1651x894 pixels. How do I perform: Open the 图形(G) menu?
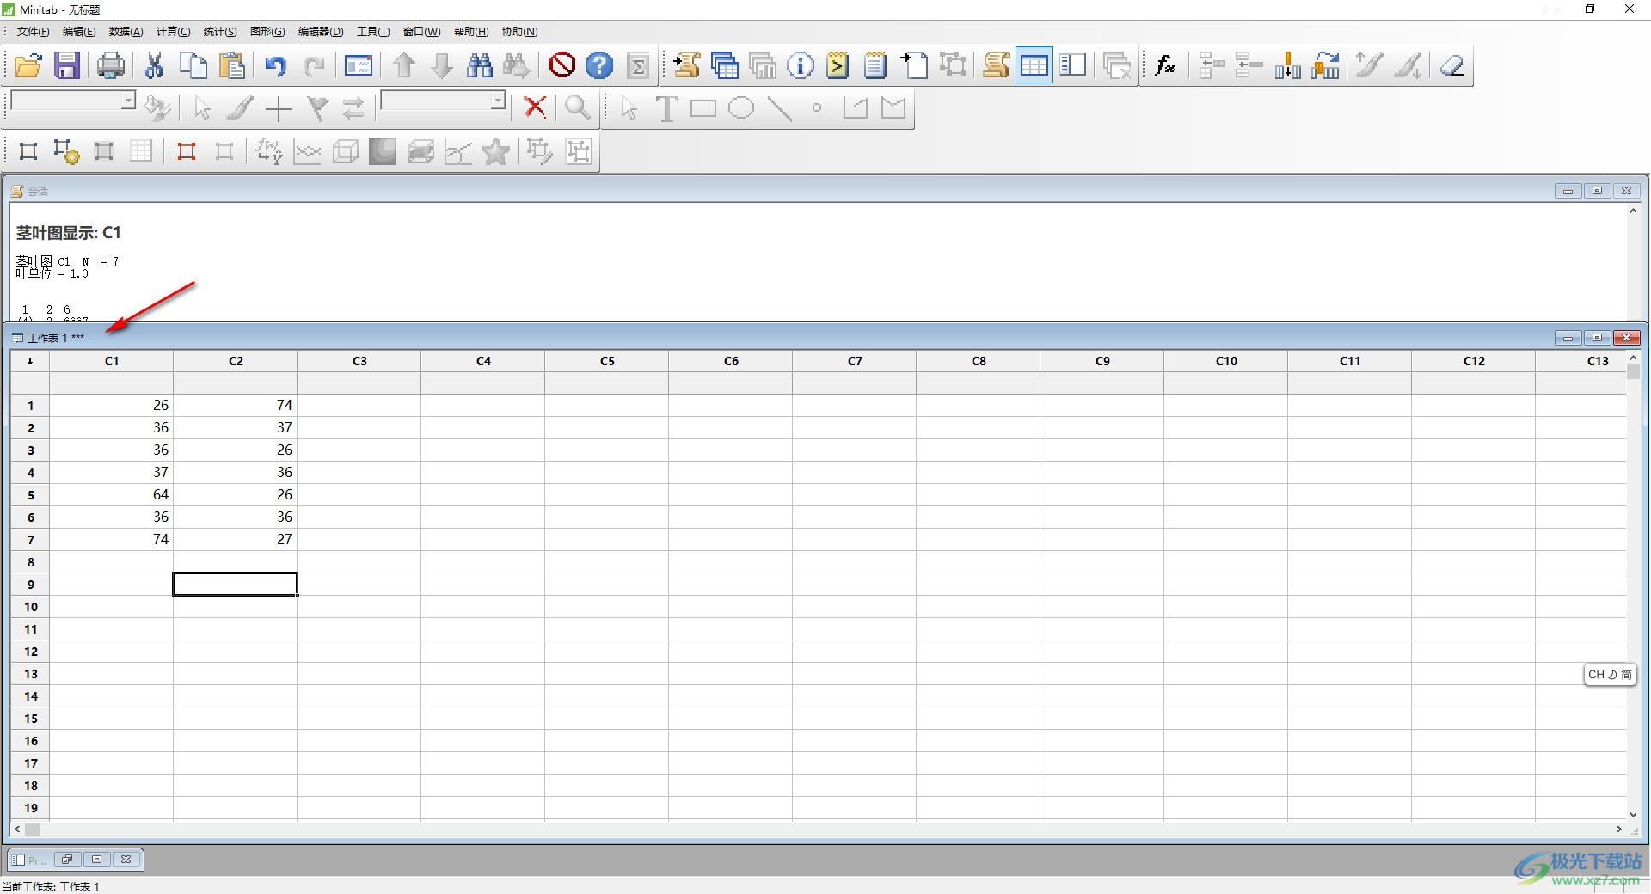click(267, 32)
